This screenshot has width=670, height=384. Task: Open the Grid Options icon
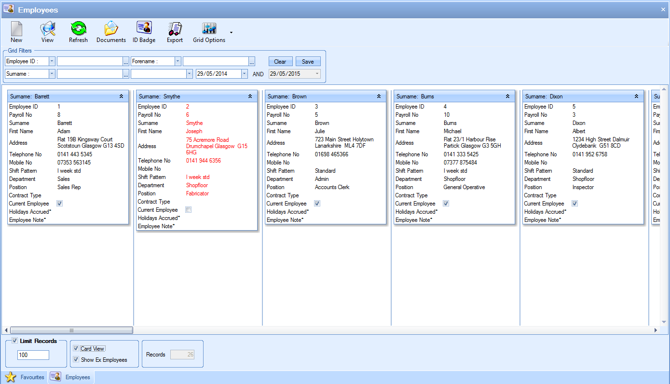tap(209, 28)
